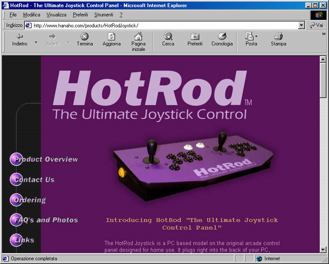Refresh the page with Aggiorna
The height and width of the screenshot is (264, 329).
click(111, 40)
